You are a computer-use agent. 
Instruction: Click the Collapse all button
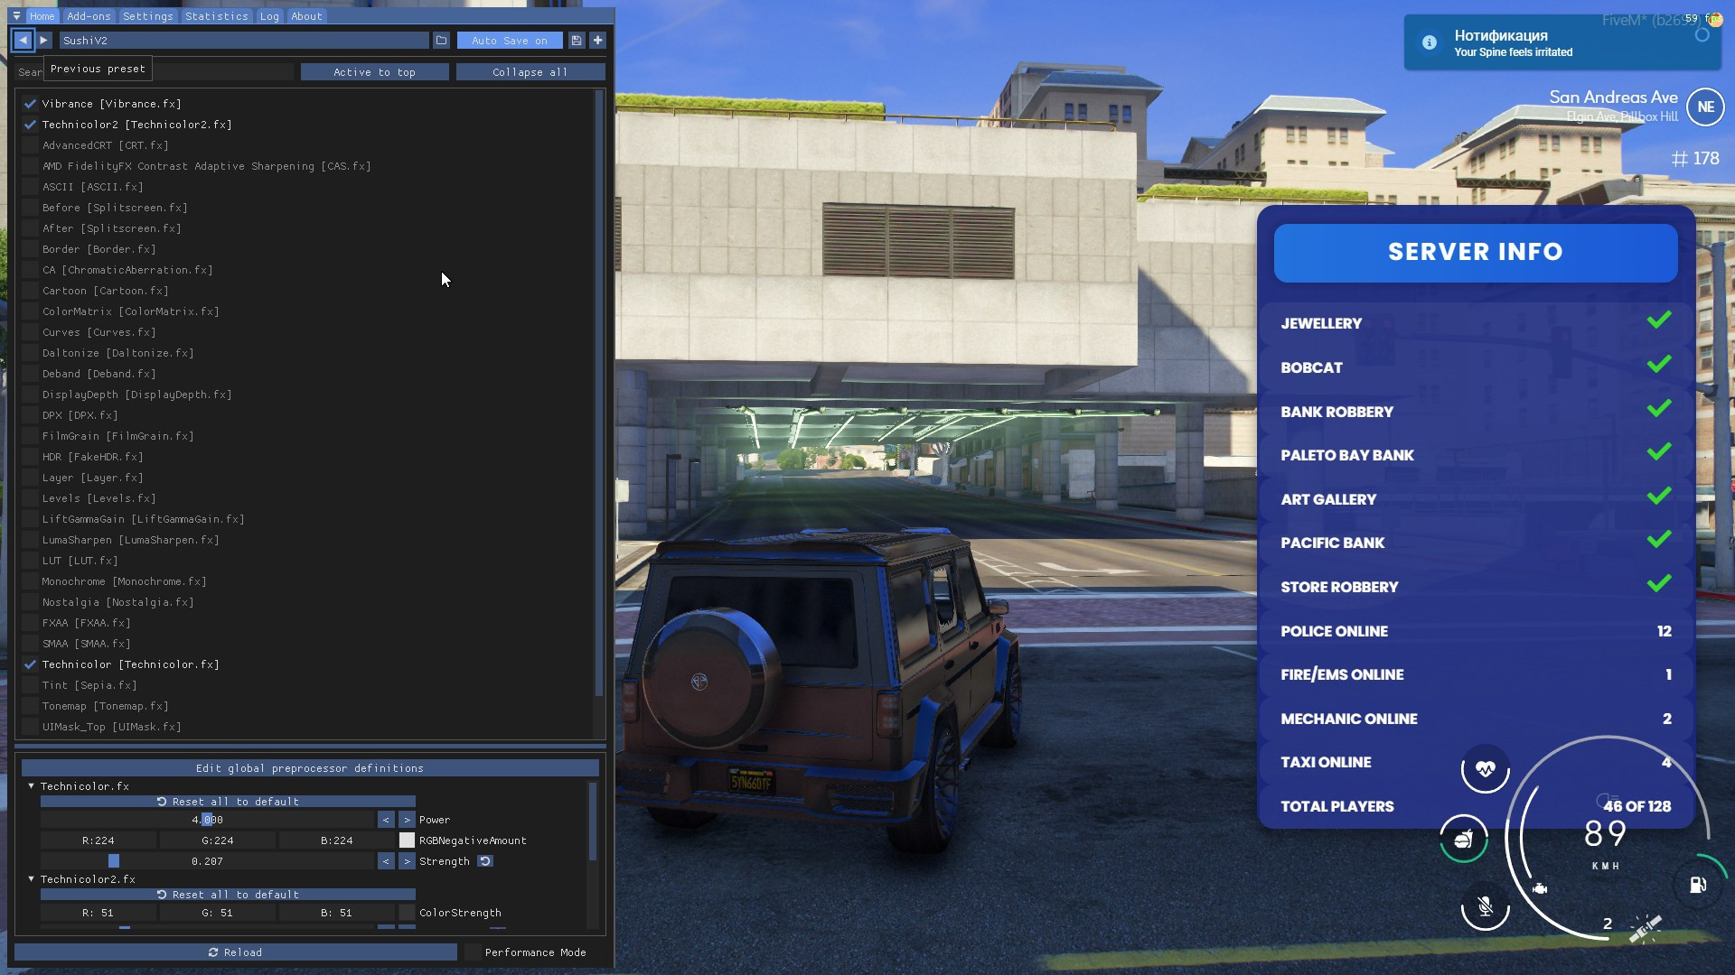click(530, 72)
